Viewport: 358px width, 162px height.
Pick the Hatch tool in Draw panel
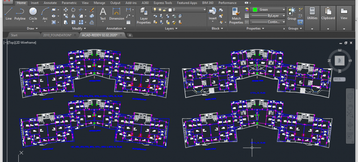54,22
